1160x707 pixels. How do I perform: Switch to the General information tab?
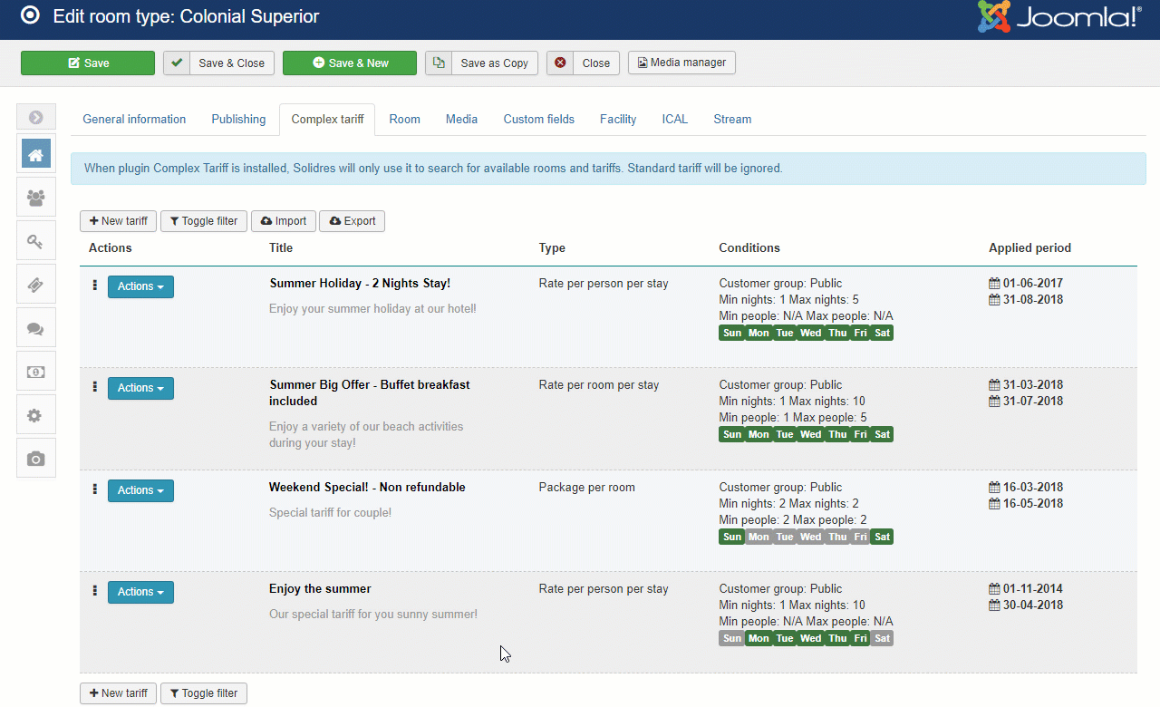[134, 120]
